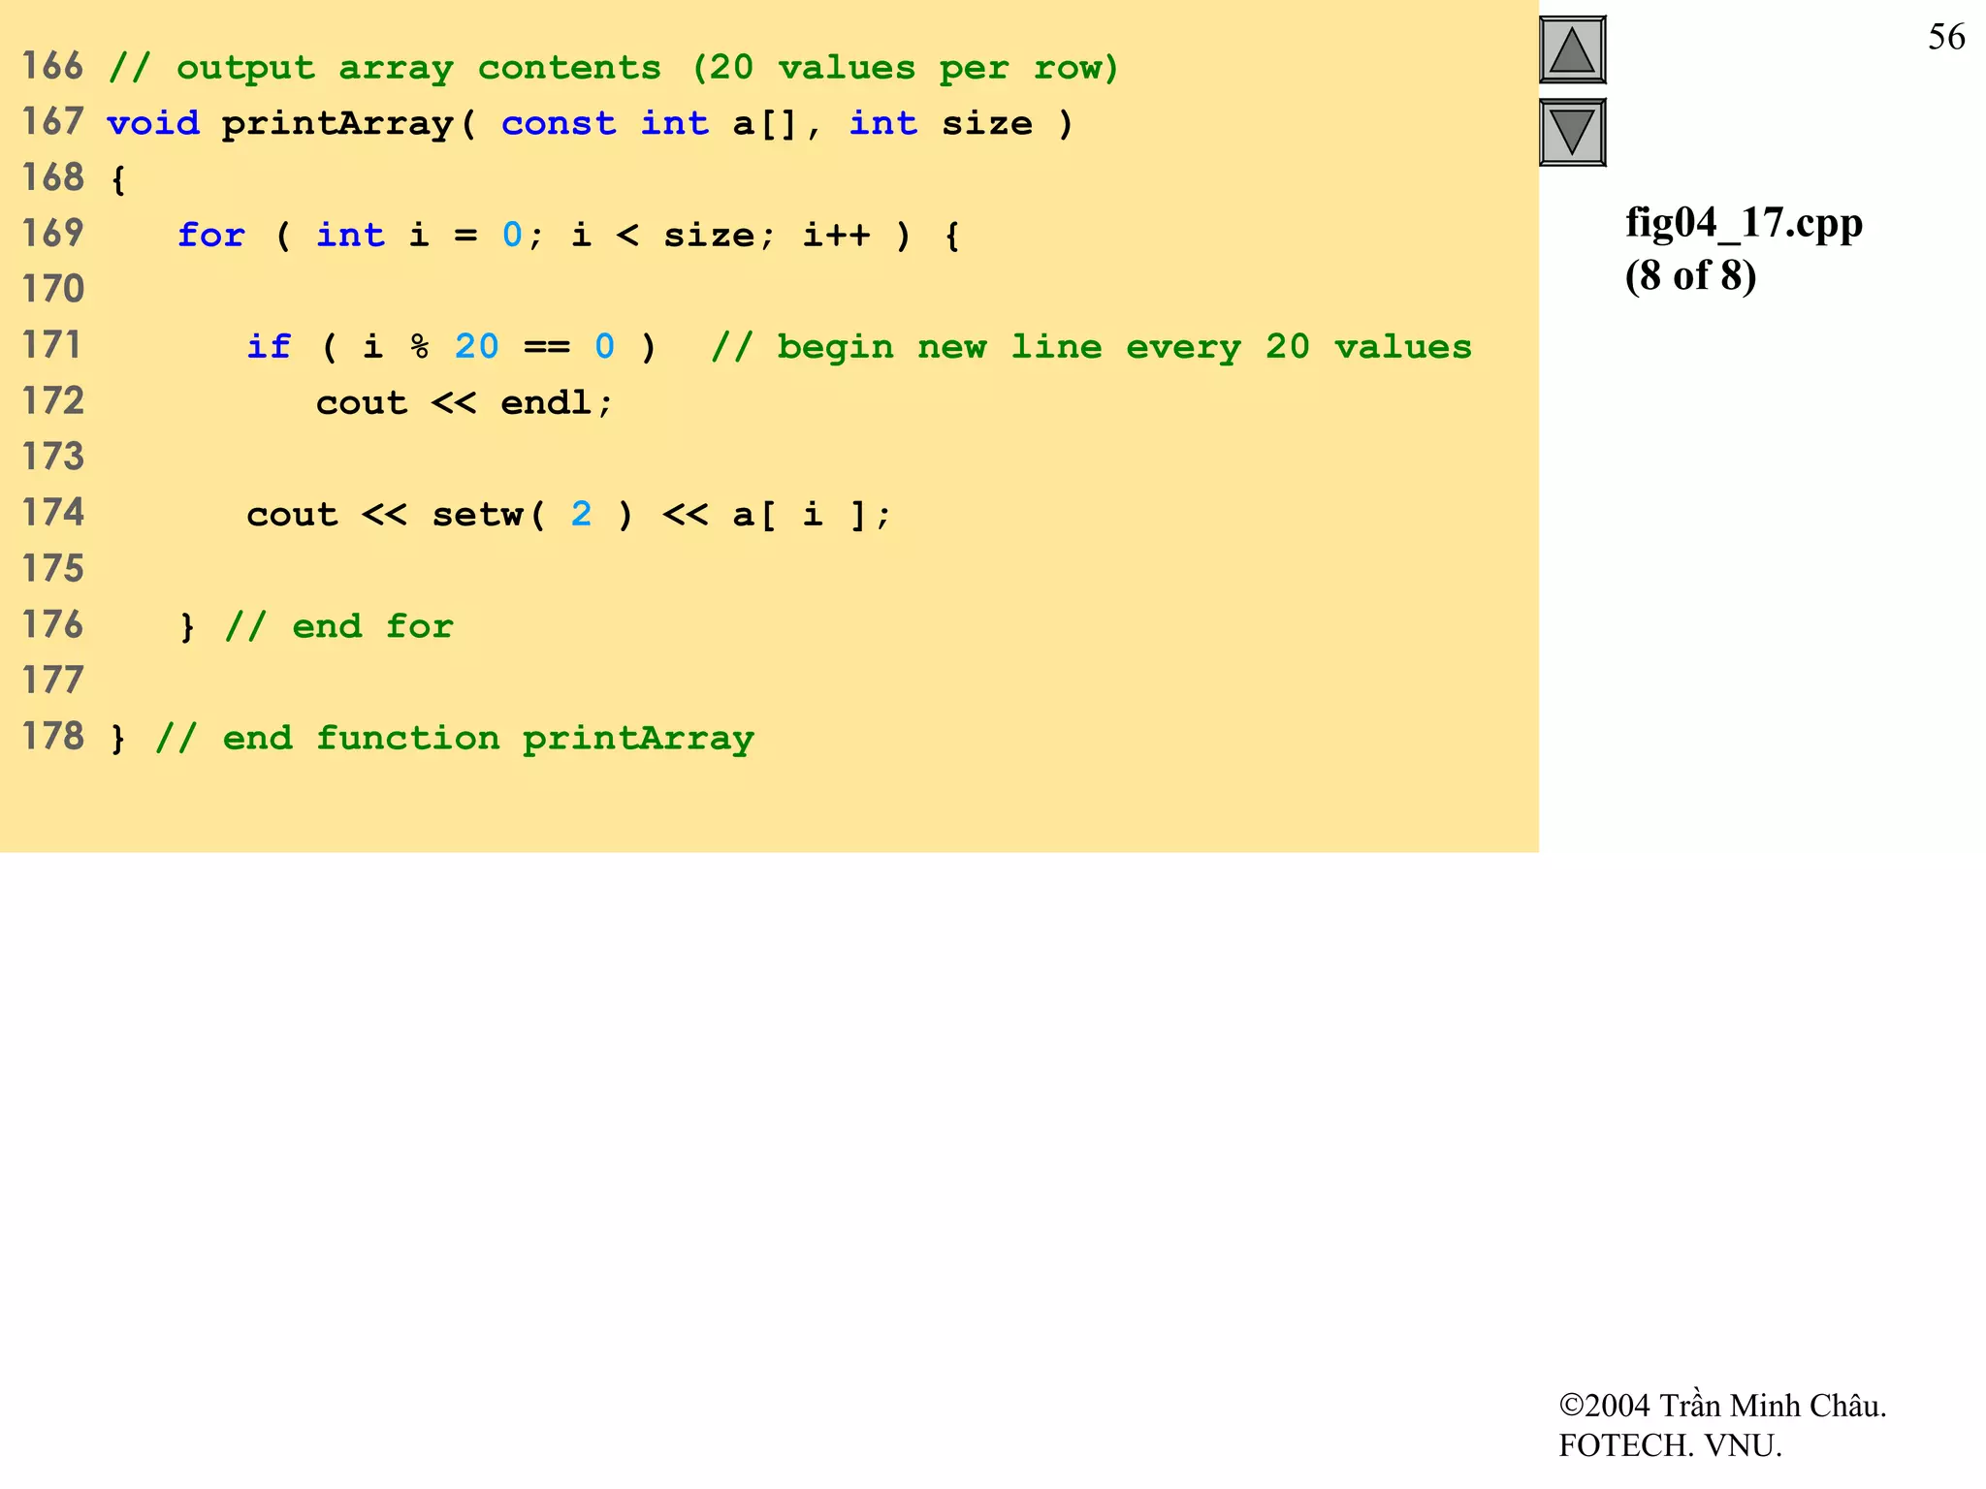Click the '©2004 Trần Minh Châu.' copyright line
Image resolution: width=1986 pixels, height=1489 pixels.
tap(1722, 1405)
